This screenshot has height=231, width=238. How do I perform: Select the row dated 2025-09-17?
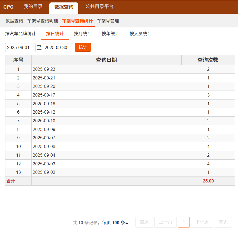(107, 95)
